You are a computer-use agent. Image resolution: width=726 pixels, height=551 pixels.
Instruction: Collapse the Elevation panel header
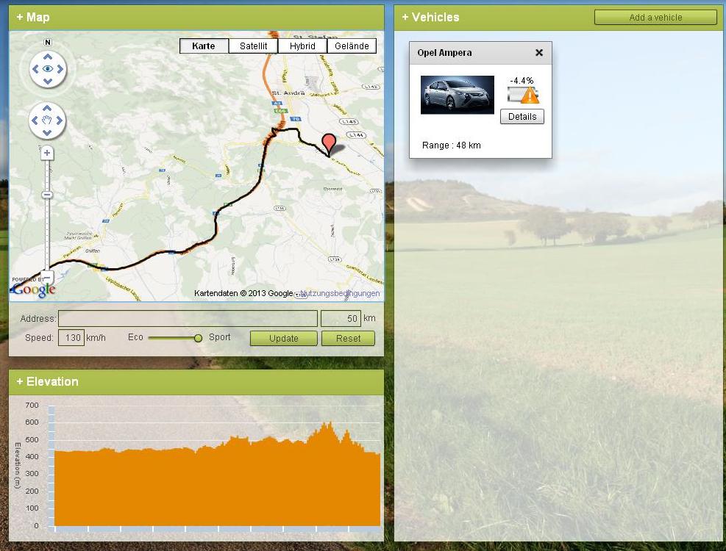[47, 381]
